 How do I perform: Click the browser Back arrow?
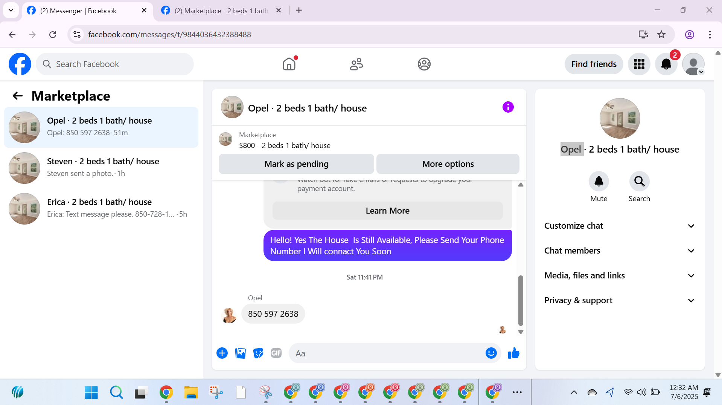click(12, 35)
